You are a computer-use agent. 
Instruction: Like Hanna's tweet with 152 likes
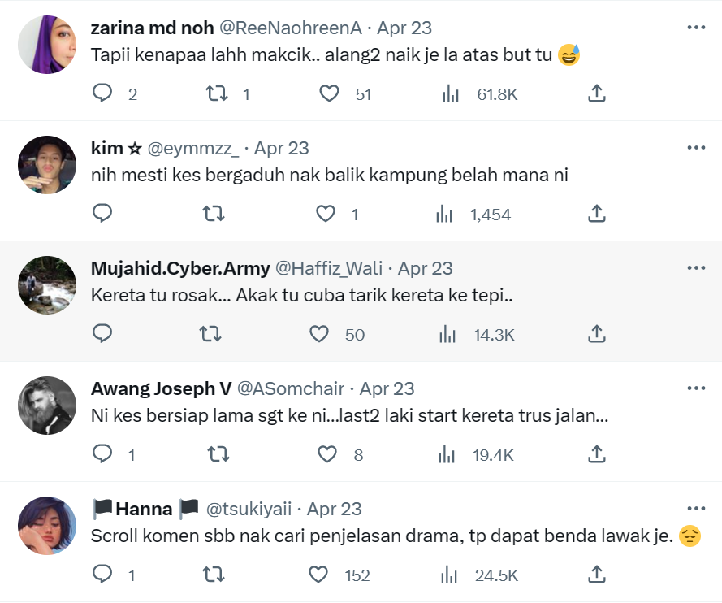(319, 575)
